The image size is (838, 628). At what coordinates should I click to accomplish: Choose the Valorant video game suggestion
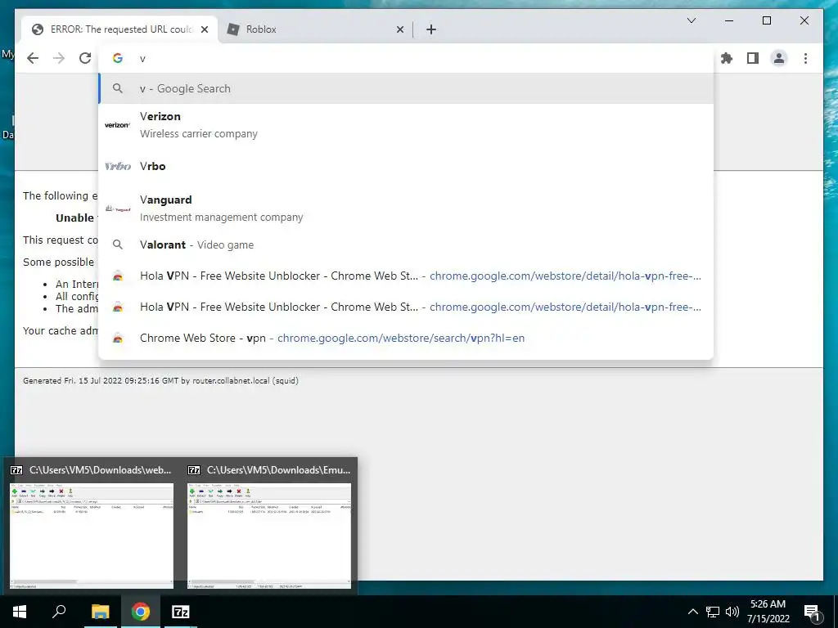coord(406,244)
